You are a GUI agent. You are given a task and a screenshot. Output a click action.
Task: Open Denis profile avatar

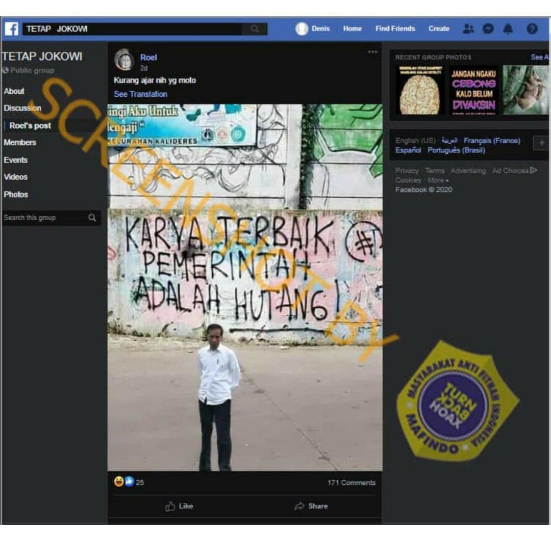302,29
